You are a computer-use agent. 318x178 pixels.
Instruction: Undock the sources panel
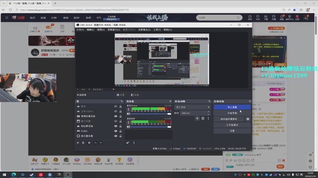pyautogui.click(x=122, y=101)
